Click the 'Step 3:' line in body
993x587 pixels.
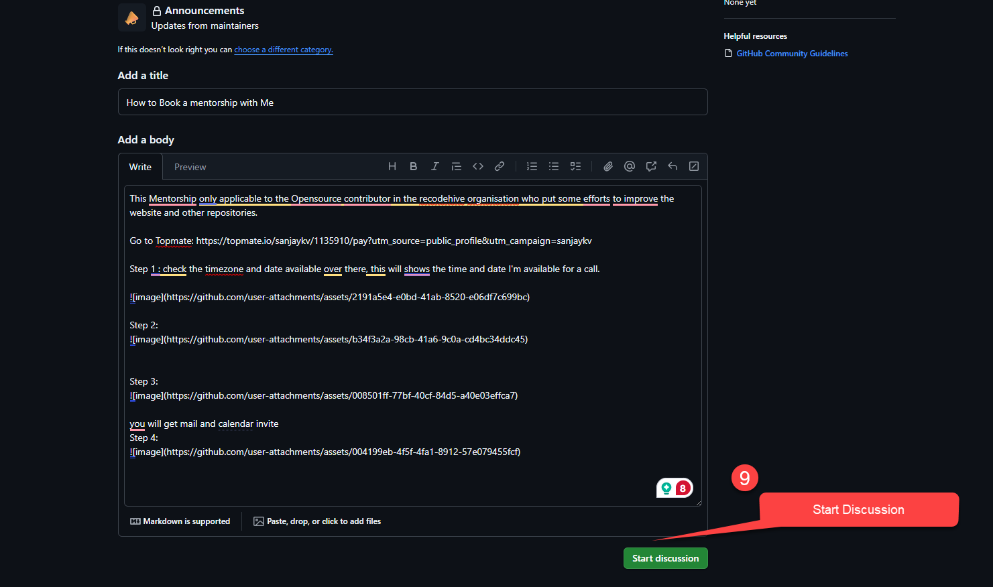(x=144, y=381)
